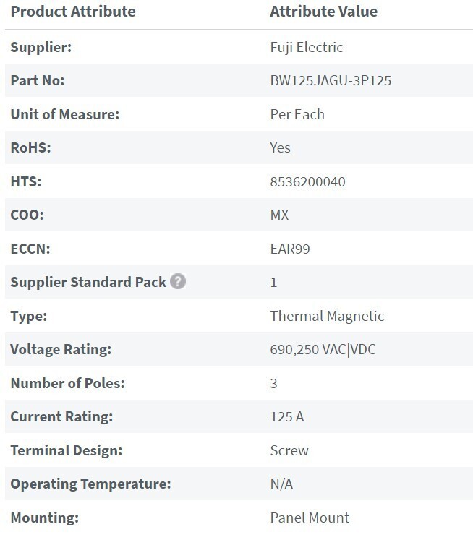
Task: Click the Per Each unit value
Action: coord(297,115)
